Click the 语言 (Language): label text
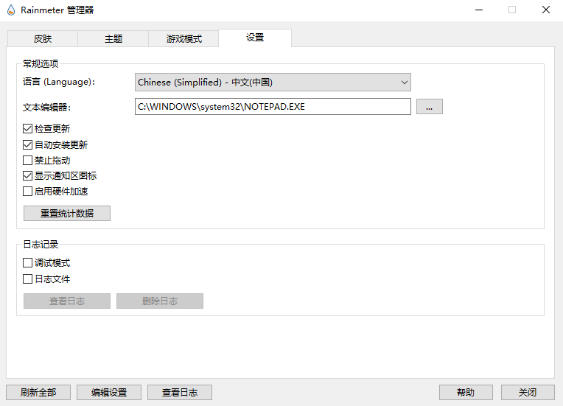The width and height of the screenshot is (563, 406). point(59,82)
